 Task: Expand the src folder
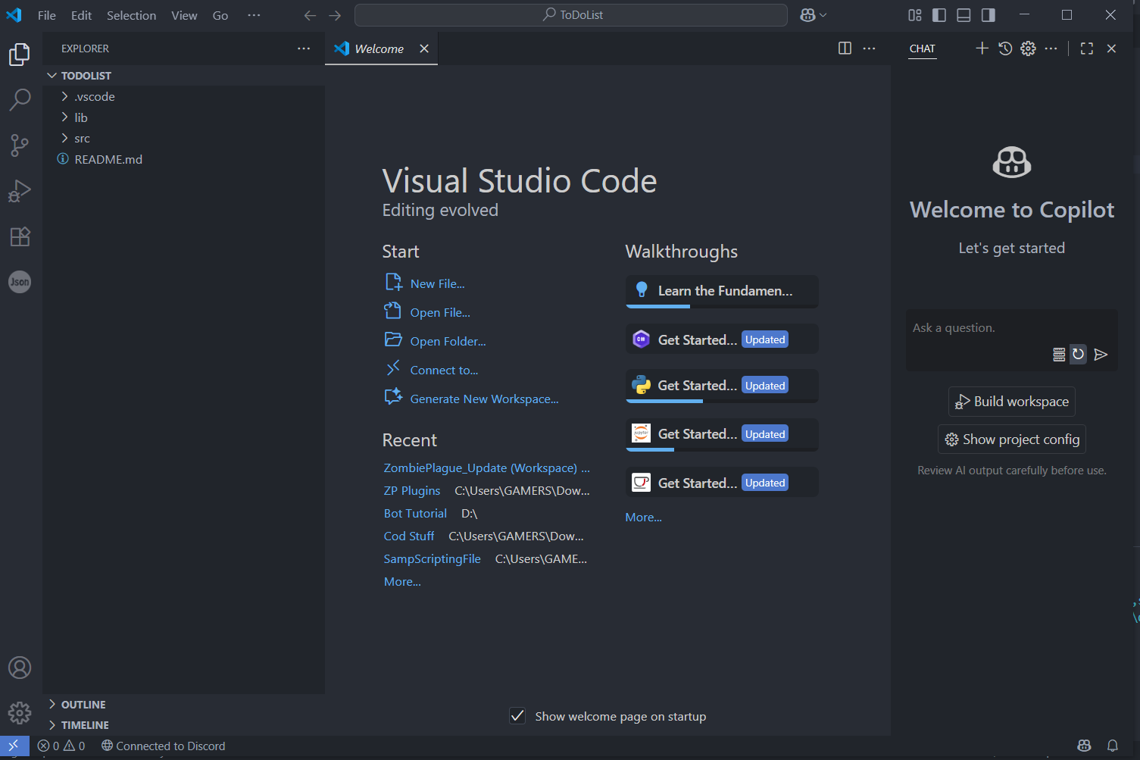[x=184, y=138]
